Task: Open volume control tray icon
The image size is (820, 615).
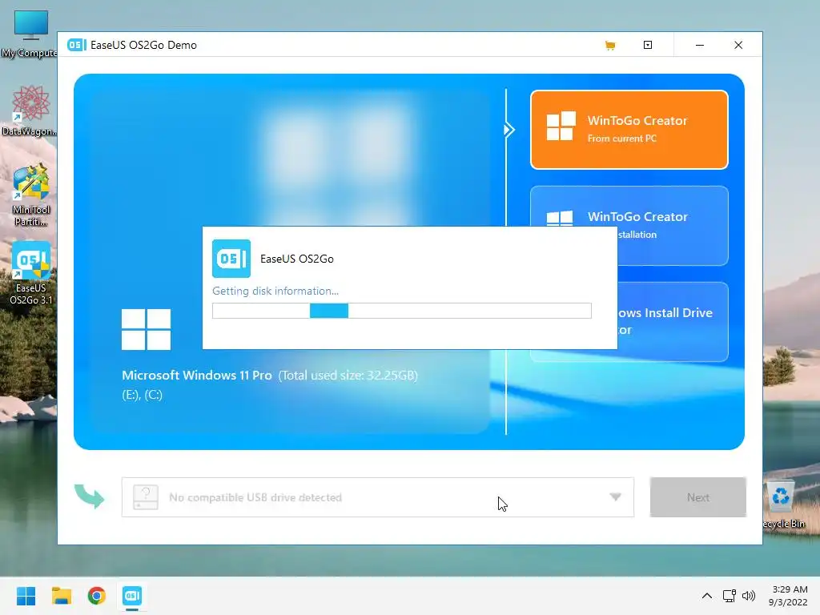Action: click(x=749, y=596)
